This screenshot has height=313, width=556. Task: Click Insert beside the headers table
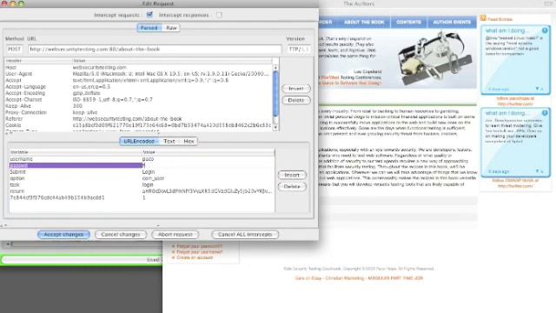pyautogui.click(x=296, y=89)
